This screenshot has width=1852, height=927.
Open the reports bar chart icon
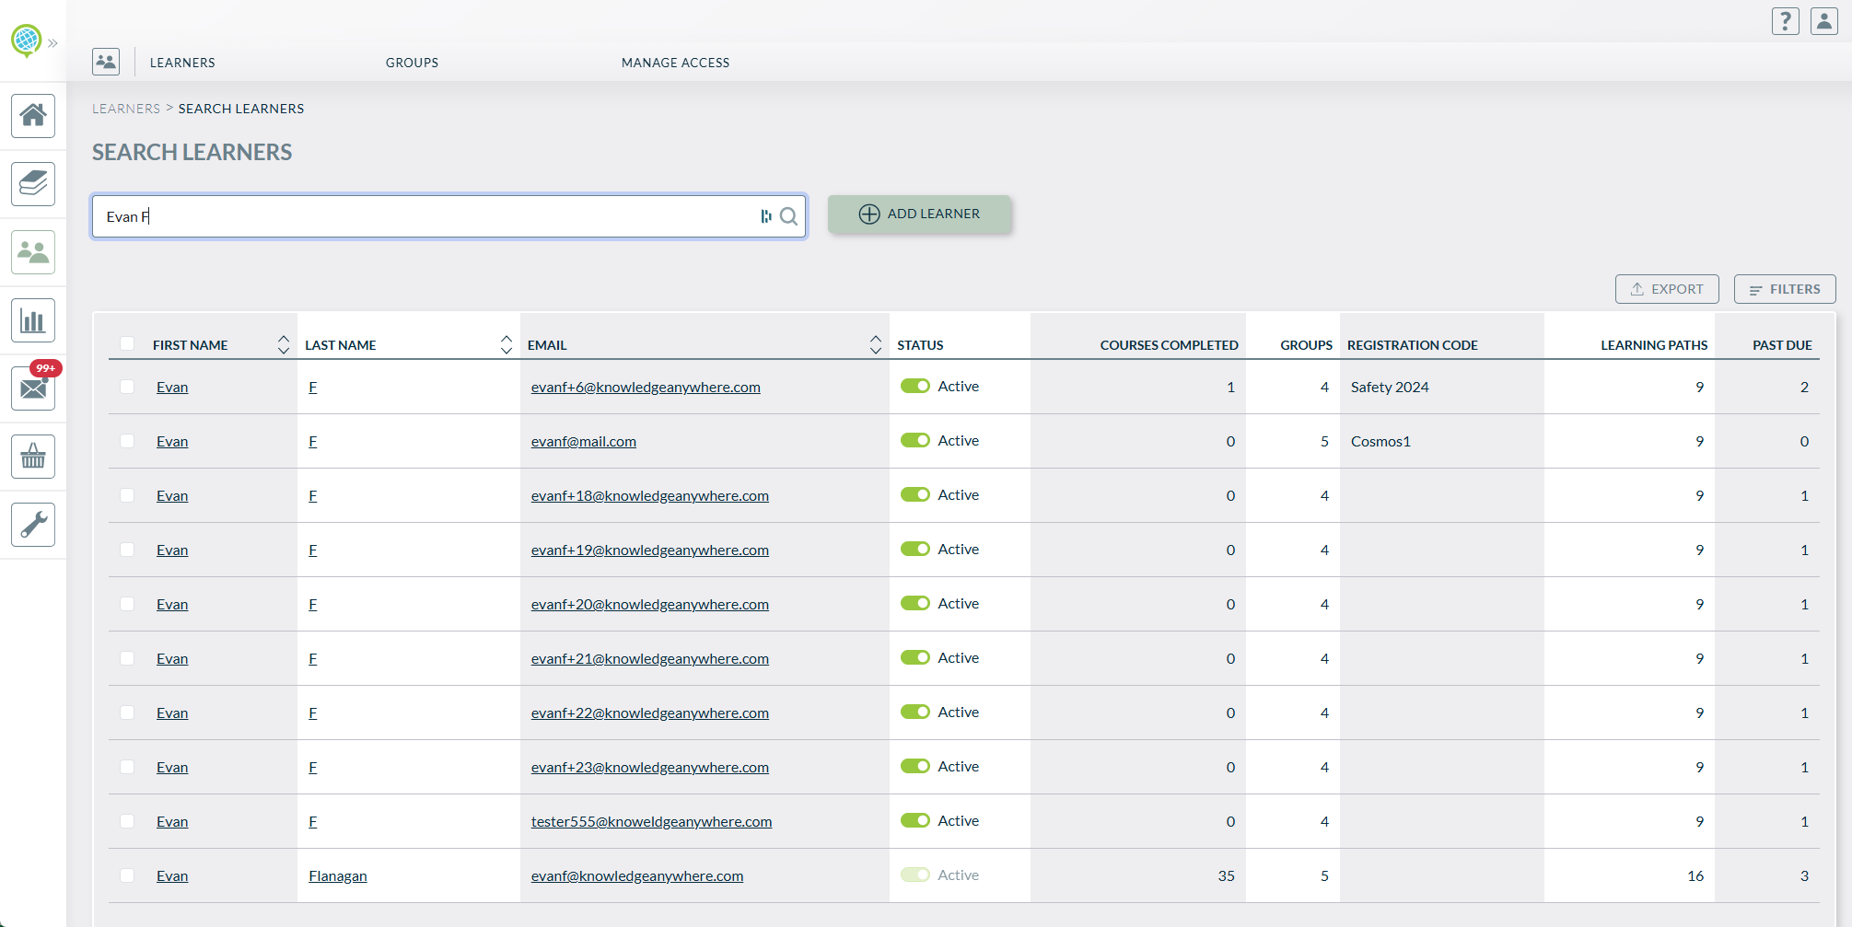(x=33, y=320)
